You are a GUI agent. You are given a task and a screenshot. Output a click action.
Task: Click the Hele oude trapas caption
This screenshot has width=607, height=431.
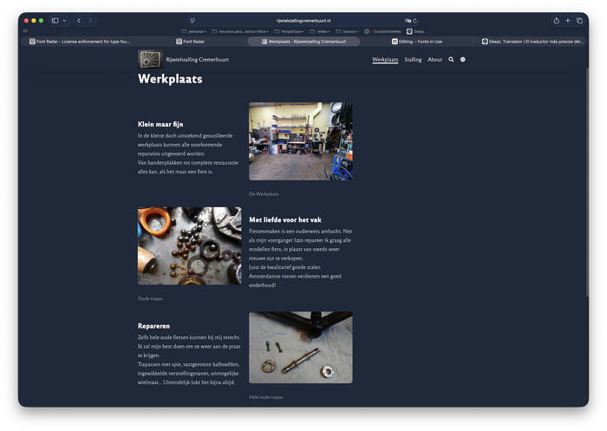266,397
